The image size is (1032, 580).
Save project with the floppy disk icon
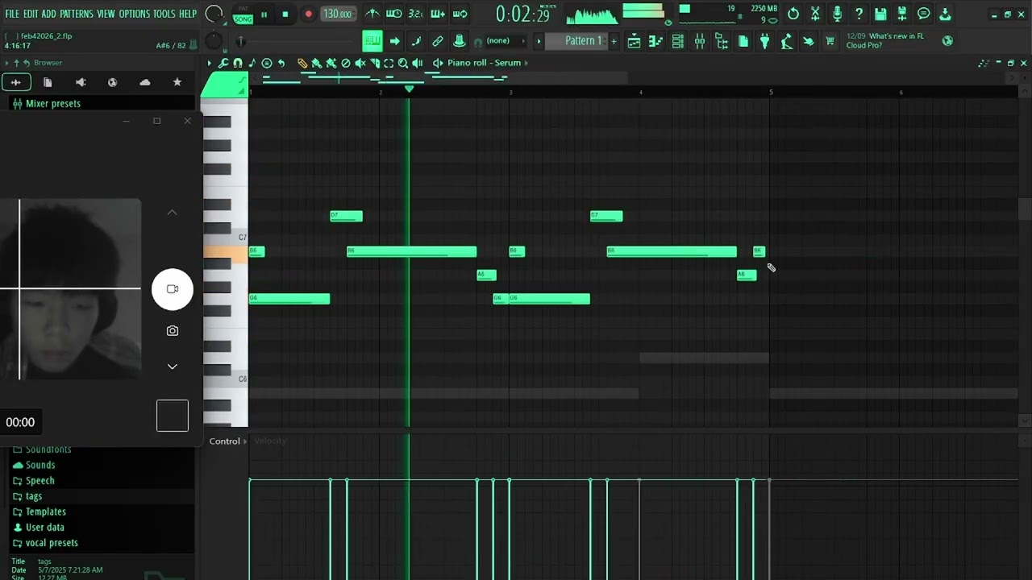[x=880, y=14]
